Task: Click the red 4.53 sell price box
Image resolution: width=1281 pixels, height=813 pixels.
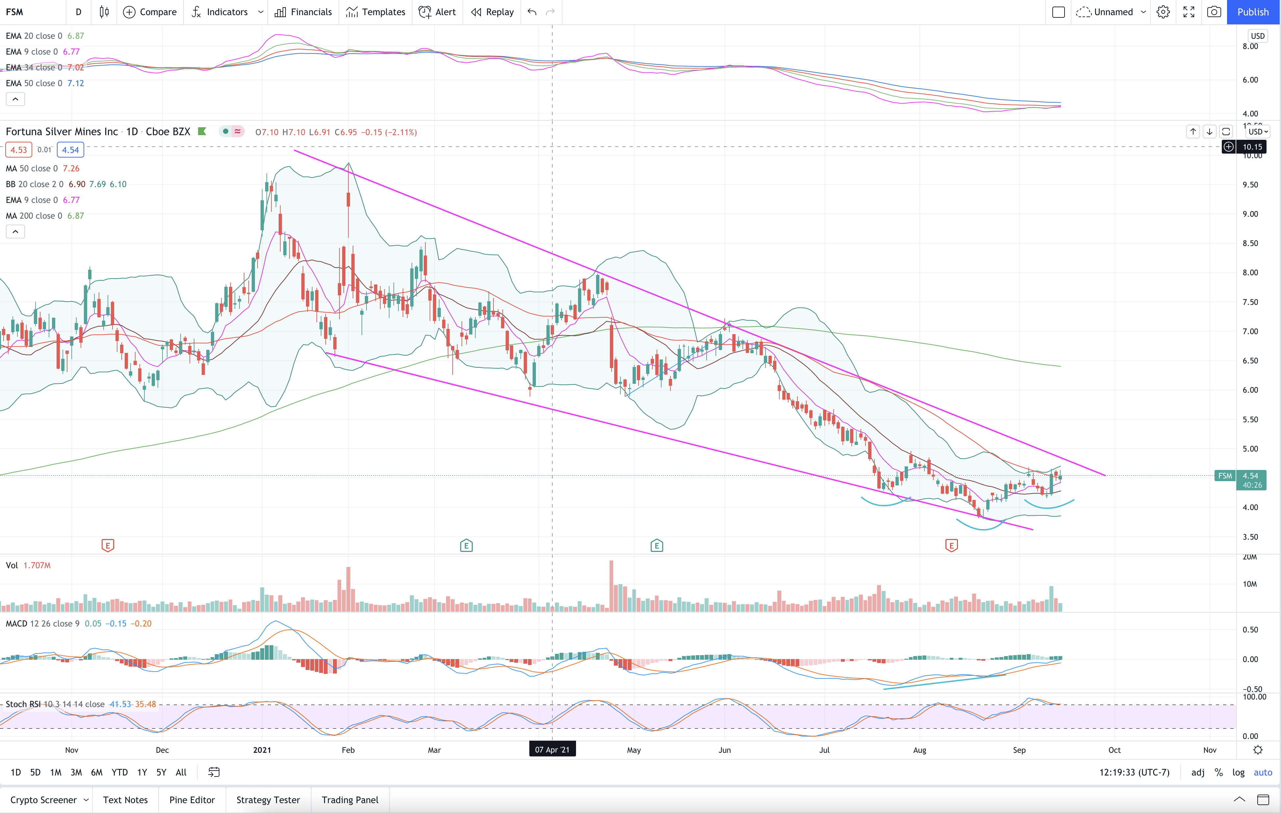Action: (x=19, y=150)
